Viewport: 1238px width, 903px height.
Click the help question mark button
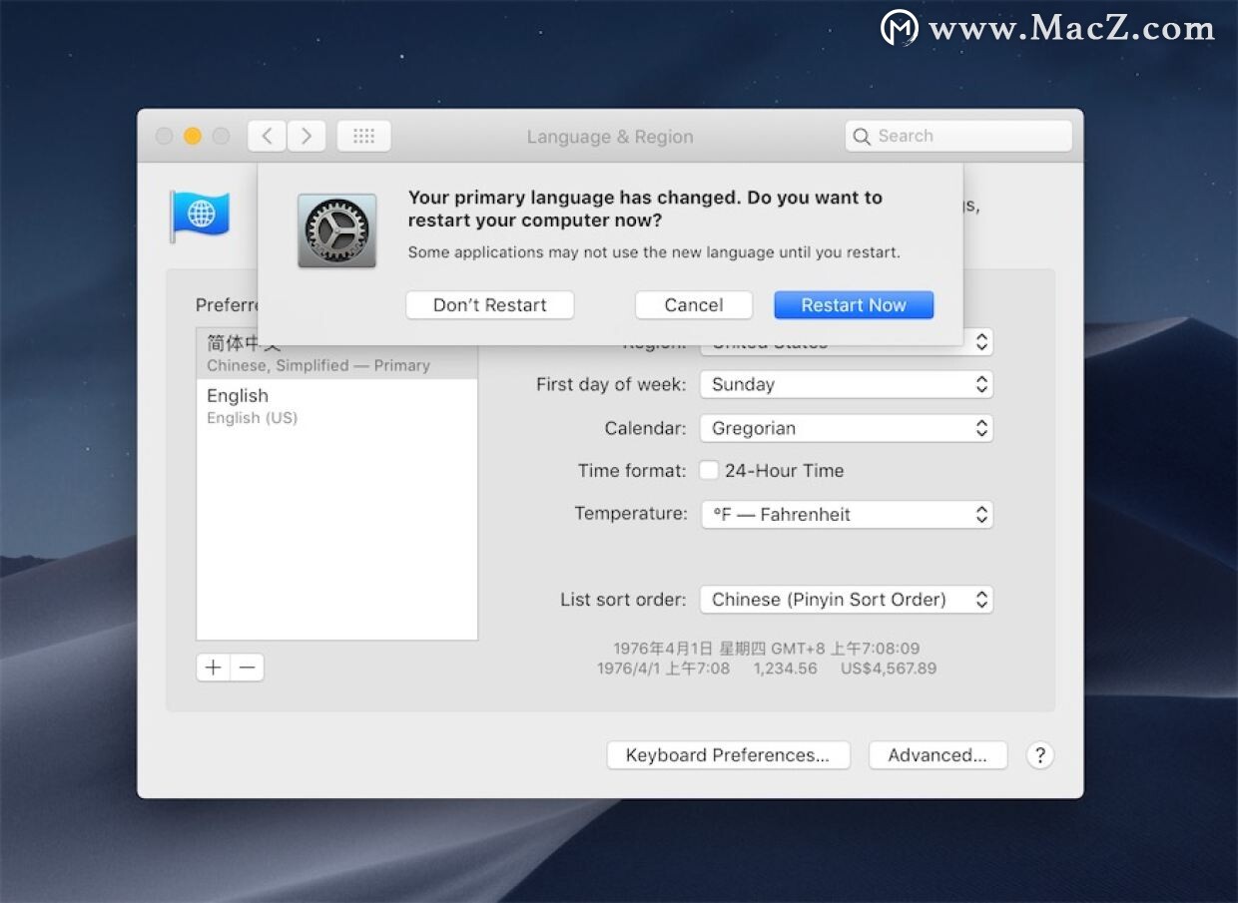tap(1039, 755)
